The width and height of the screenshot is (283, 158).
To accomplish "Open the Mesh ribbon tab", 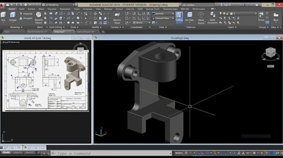I will pyautogui.click(x=41, y=9).
